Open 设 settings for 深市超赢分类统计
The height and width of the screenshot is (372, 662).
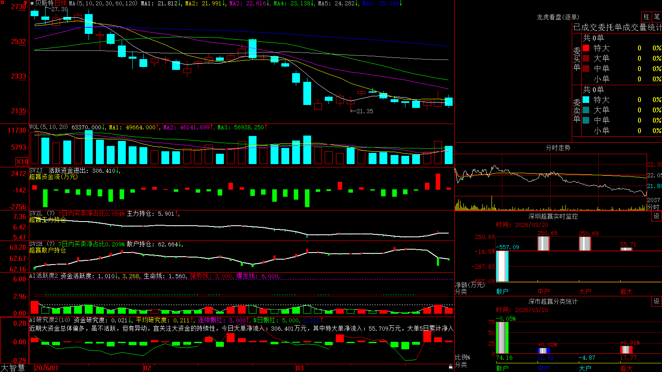click(x=657, y=301)
